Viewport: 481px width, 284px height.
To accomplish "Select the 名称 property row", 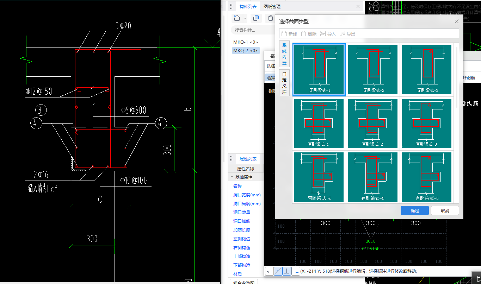I will [x=246, y=186].
